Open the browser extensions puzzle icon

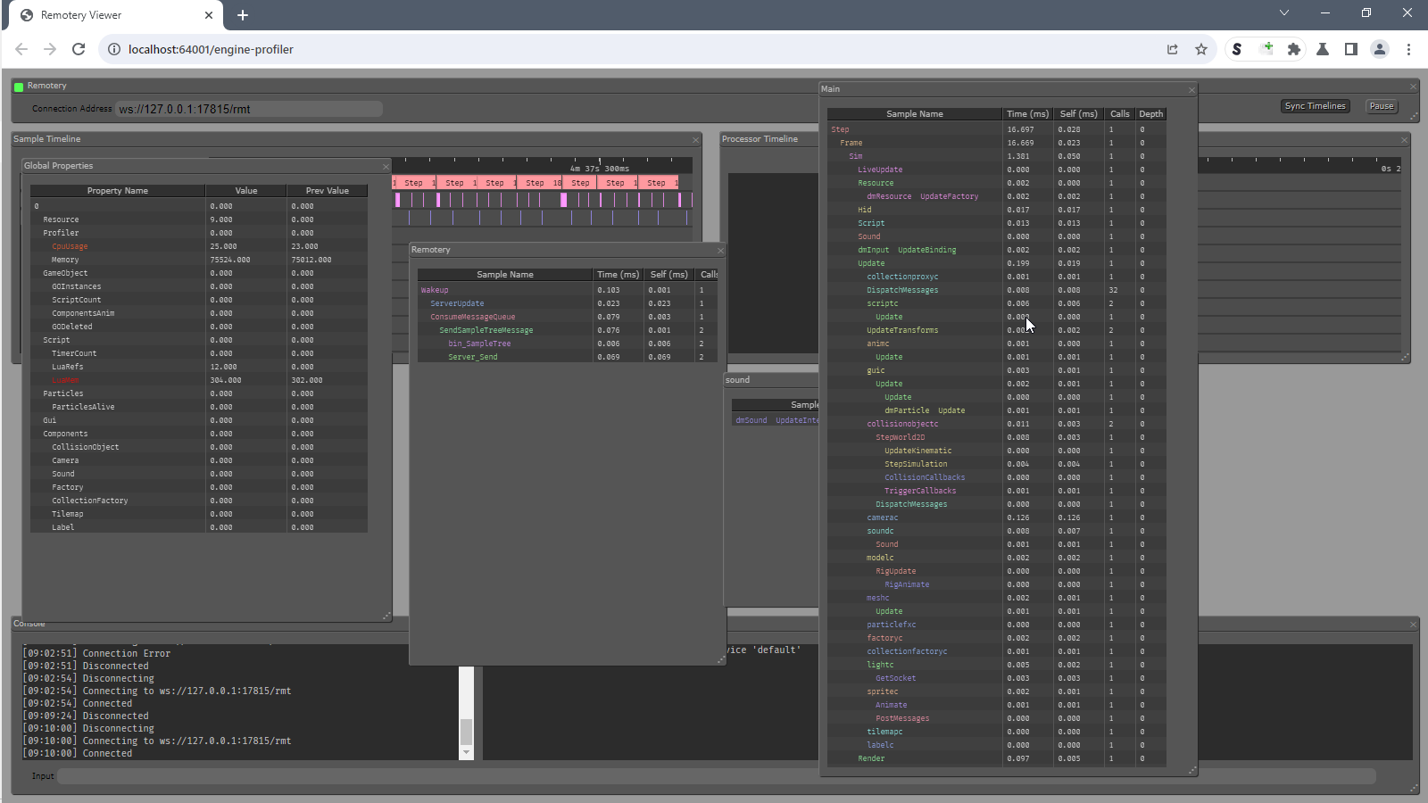(x=1294, y=49)
